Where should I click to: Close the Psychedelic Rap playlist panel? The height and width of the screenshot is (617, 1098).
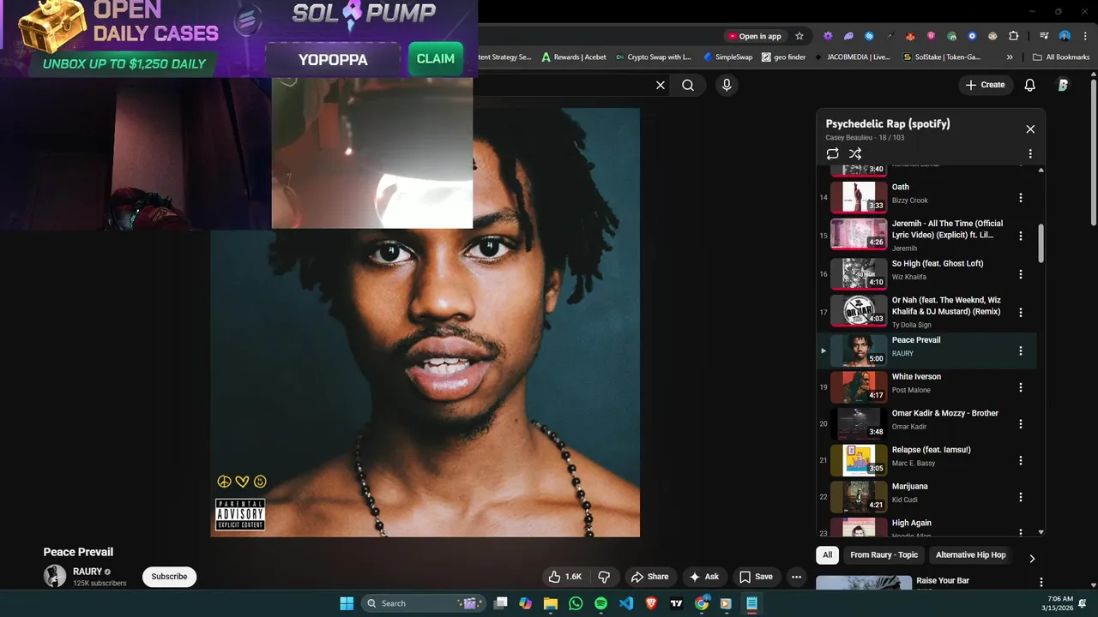coord(1030,129)
